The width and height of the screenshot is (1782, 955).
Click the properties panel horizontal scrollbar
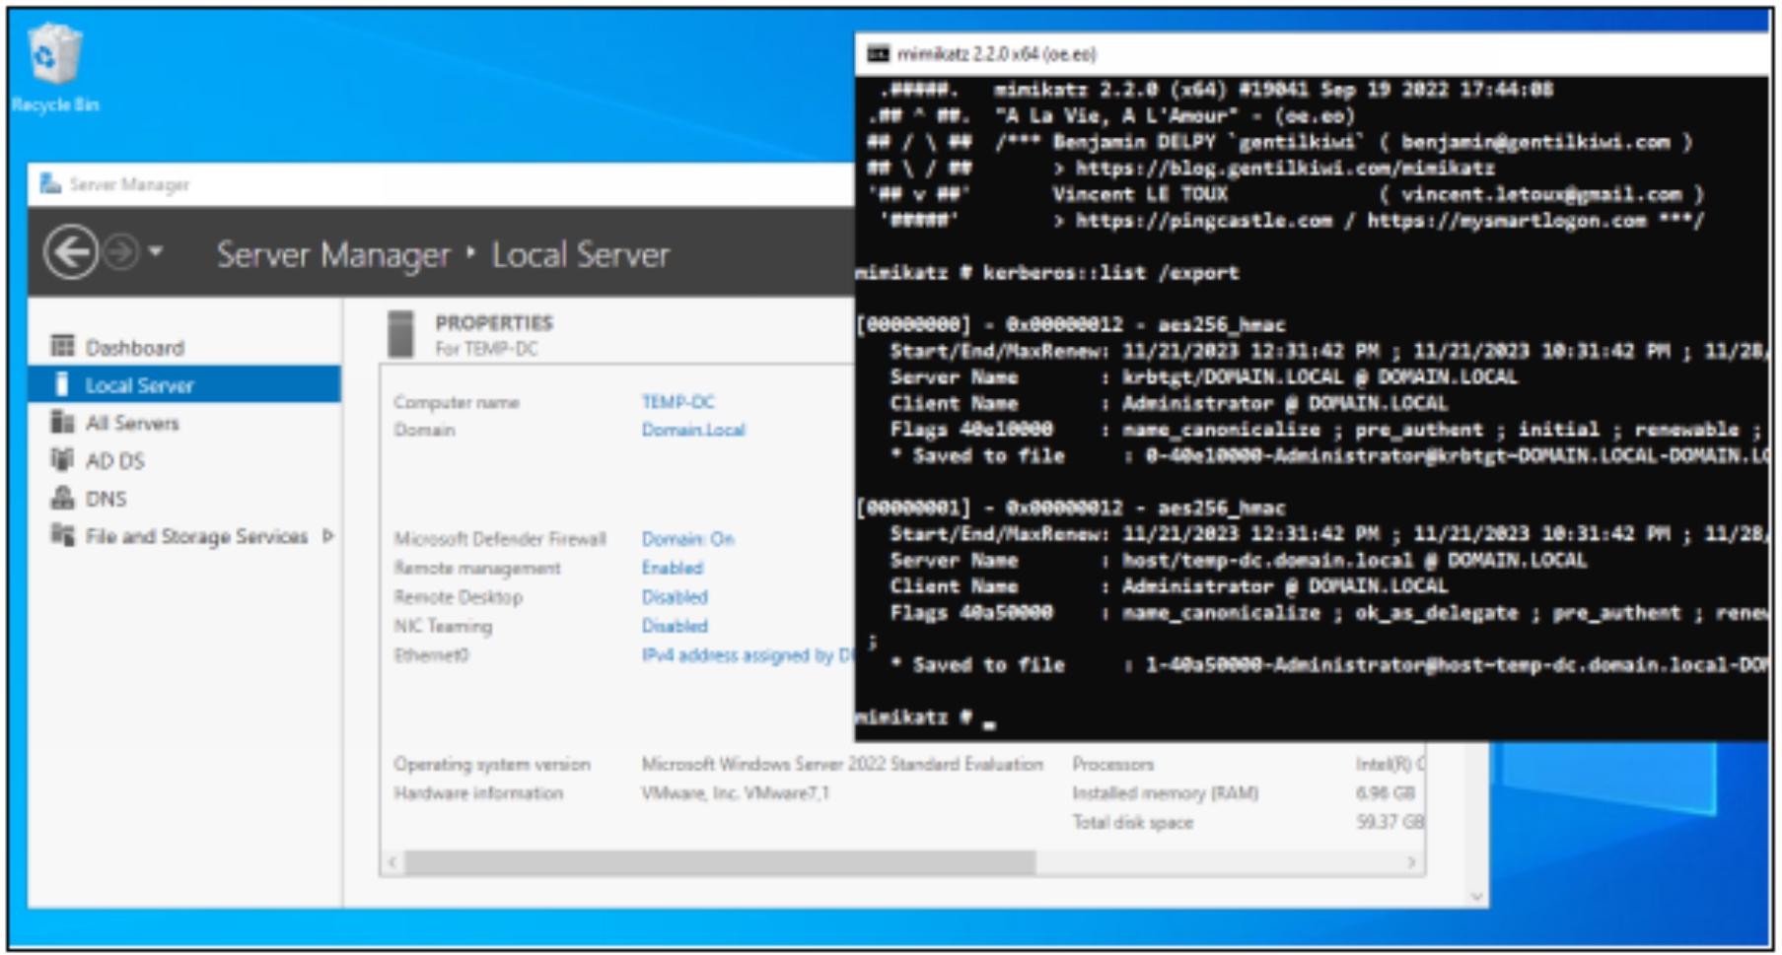click(720, 863)
